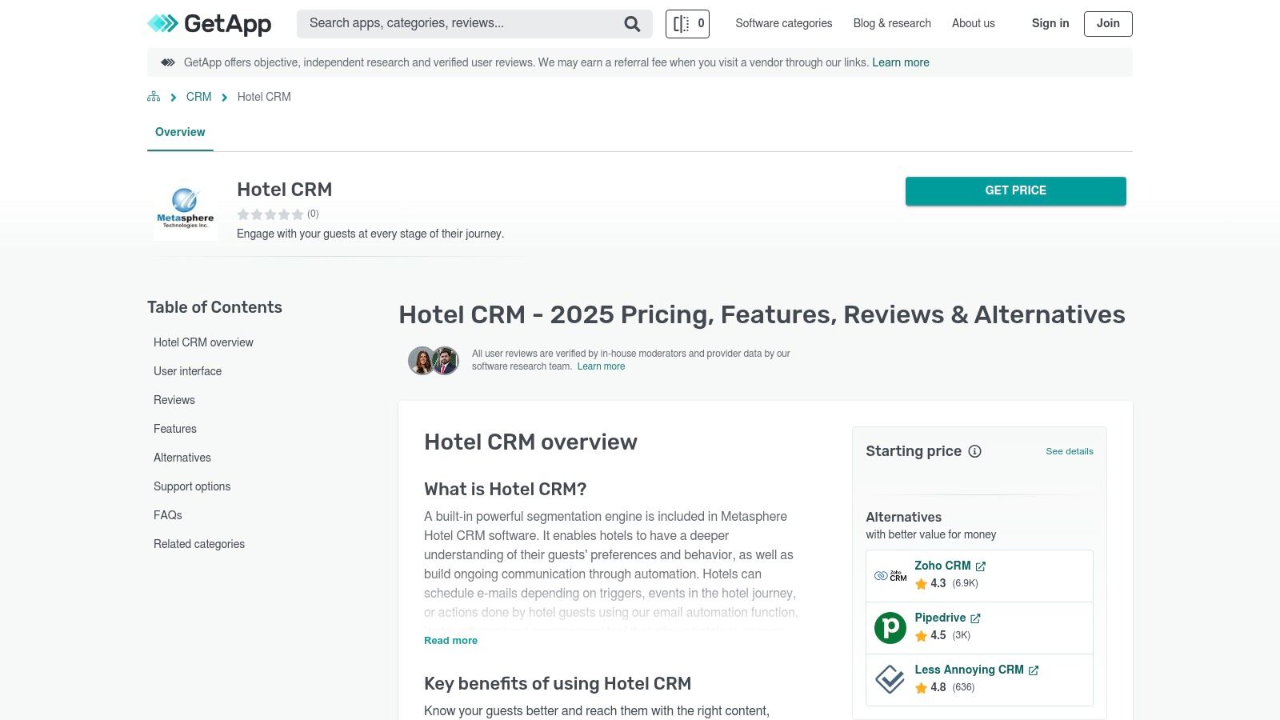Click the breadcrumb sitemap home icon

click(x=154, y=97)
